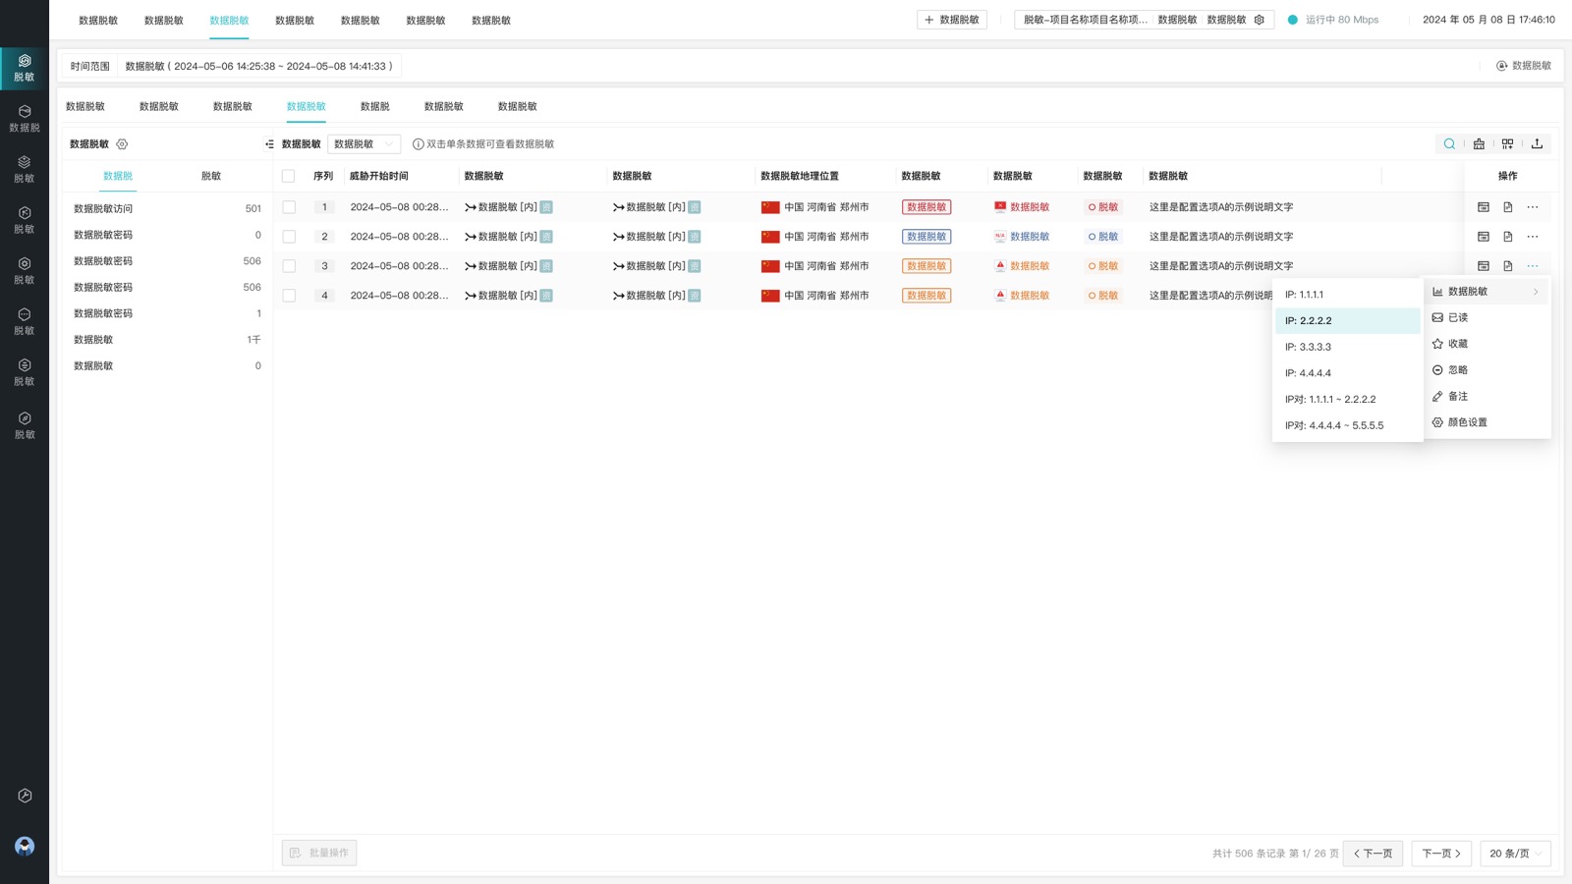Collapse left panel with the indent icon
1572x884 pixels.
click(x=269, y=144)
